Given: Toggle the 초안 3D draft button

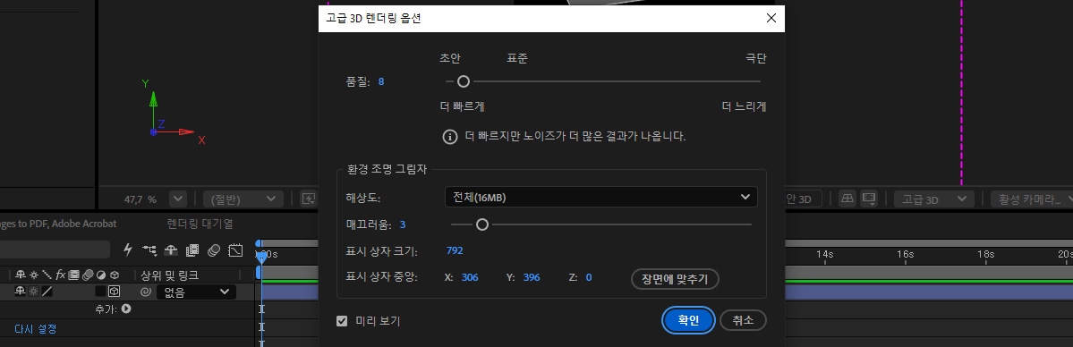Looking at the screenshot, I should coord(803,199).
